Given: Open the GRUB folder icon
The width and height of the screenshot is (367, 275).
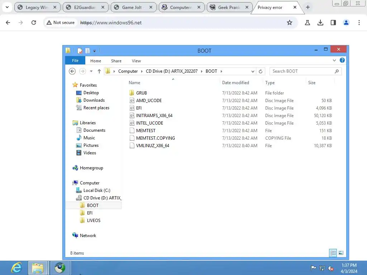Looking at the screenshot, I should click(x=132, y=93).
